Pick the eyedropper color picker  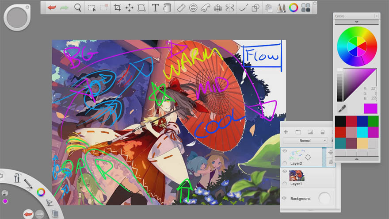coord(342,108)
